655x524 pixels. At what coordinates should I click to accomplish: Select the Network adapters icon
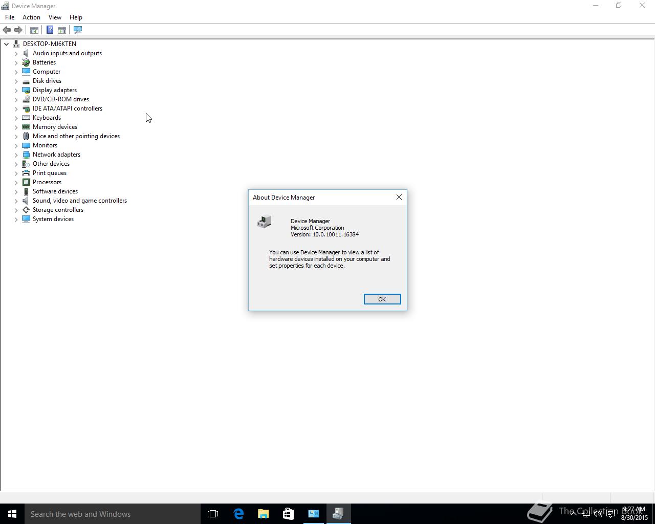(x=26, y=155)
